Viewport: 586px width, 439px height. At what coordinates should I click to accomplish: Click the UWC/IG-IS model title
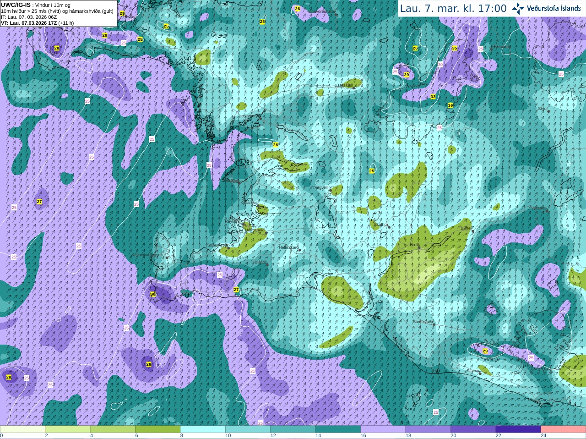[16, 5]
